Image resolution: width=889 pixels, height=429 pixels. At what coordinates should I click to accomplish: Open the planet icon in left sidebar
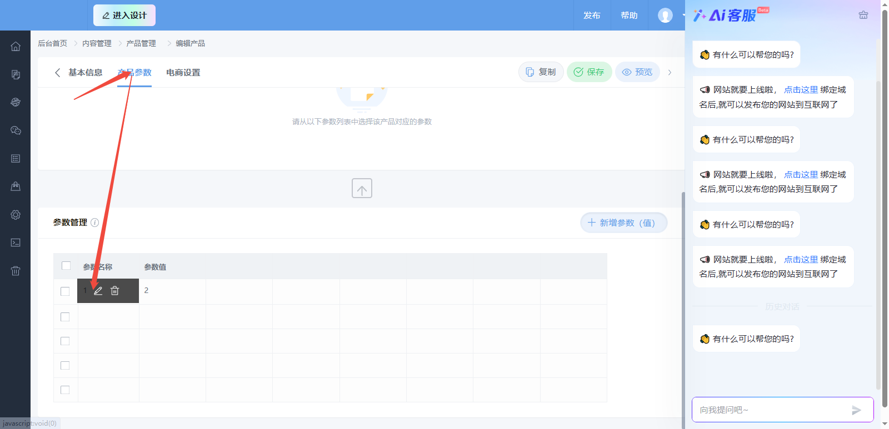pyautogui.click(x=16, y=102)
